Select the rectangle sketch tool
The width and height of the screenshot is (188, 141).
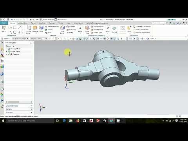(14, 28)
